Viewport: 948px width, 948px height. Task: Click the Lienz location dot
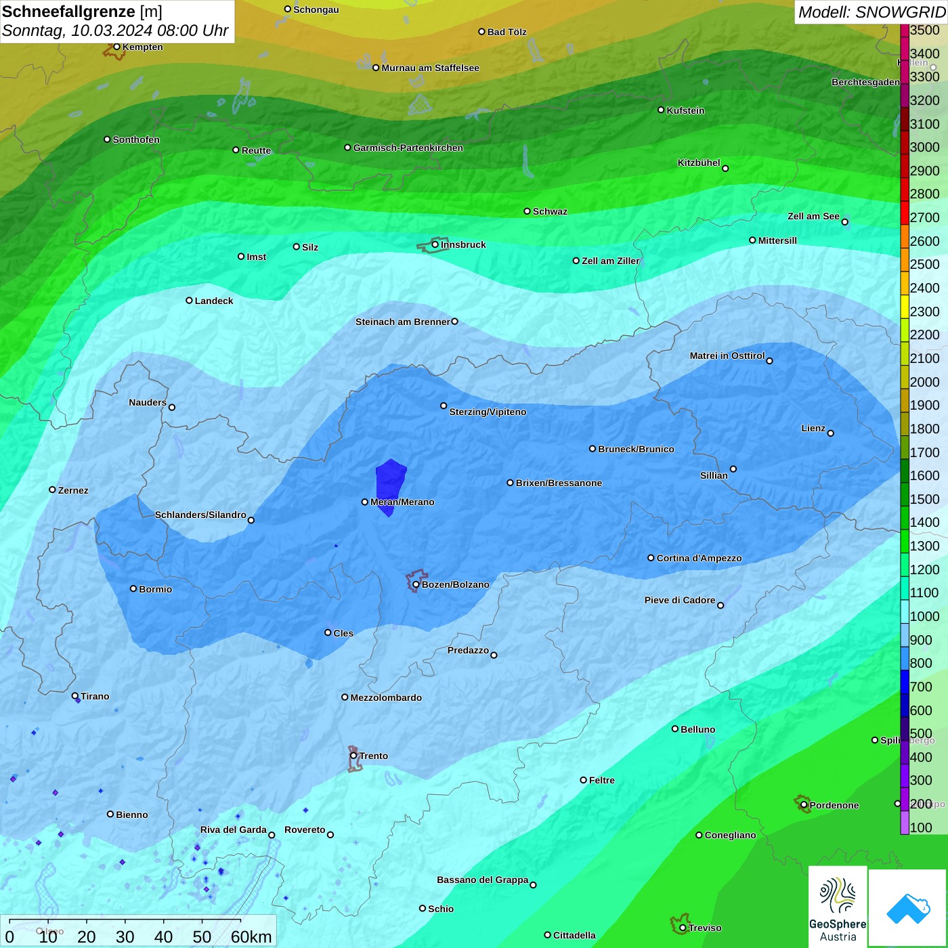click(831, 433)
